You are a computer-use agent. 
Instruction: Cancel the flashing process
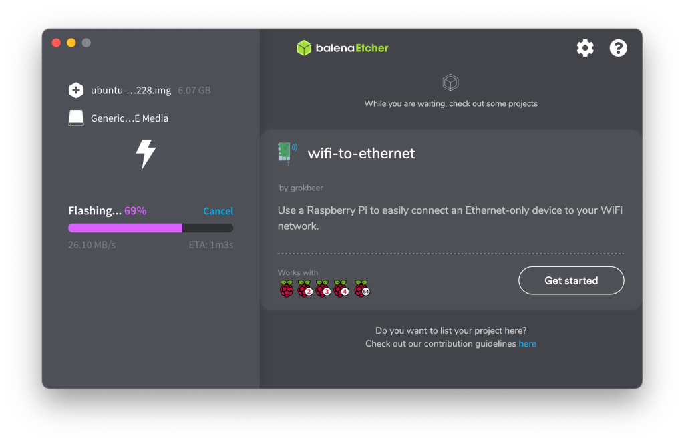(218, 211)
